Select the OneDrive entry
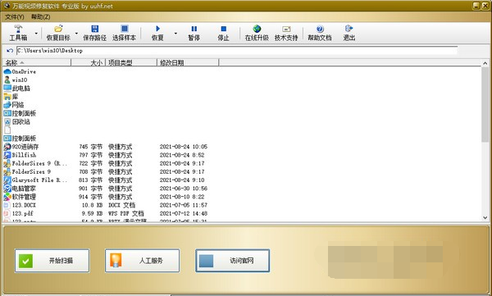 coord(20,71)
